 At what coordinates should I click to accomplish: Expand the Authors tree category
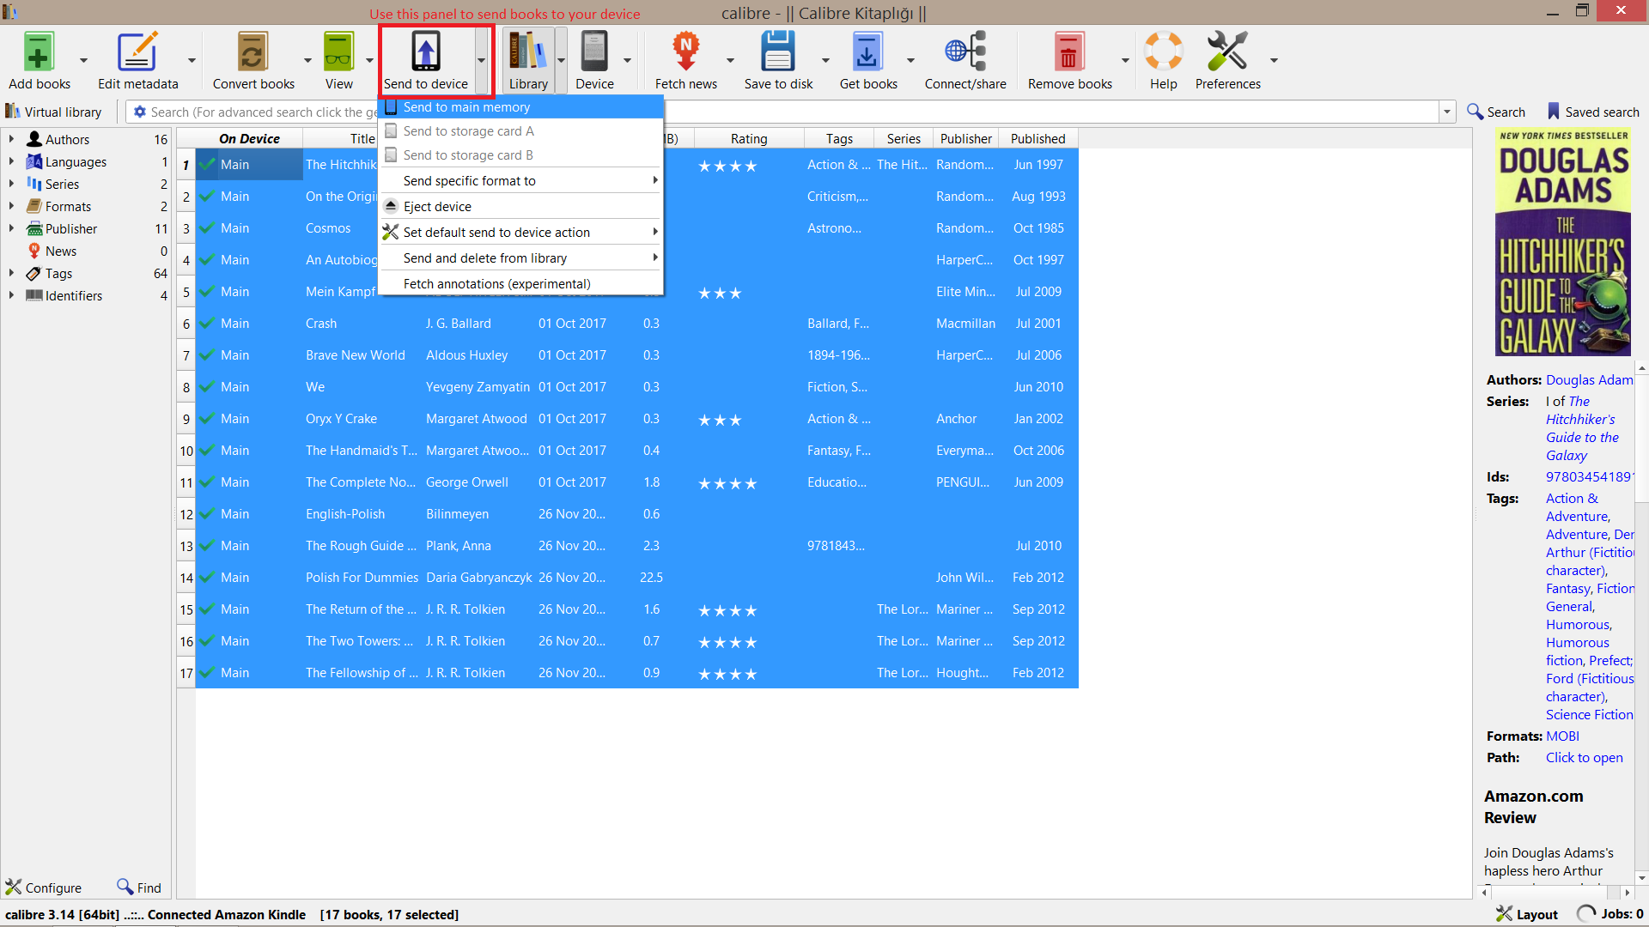[11, 139]
